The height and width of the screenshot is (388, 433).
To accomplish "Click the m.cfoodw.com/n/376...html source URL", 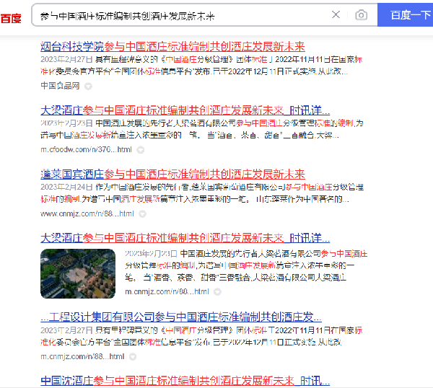I will click(x=86, y=149).
